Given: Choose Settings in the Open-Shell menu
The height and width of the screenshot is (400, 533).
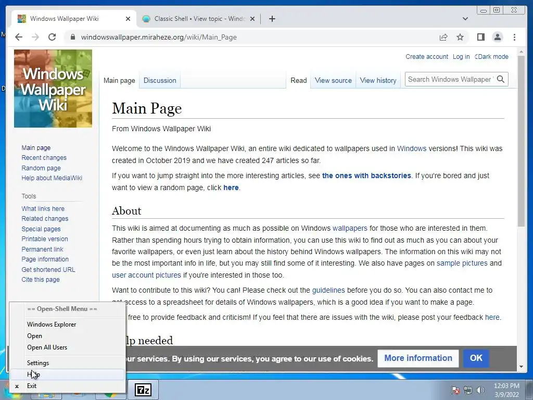Looking at the screenshot, I should click(x=67, y=363).
